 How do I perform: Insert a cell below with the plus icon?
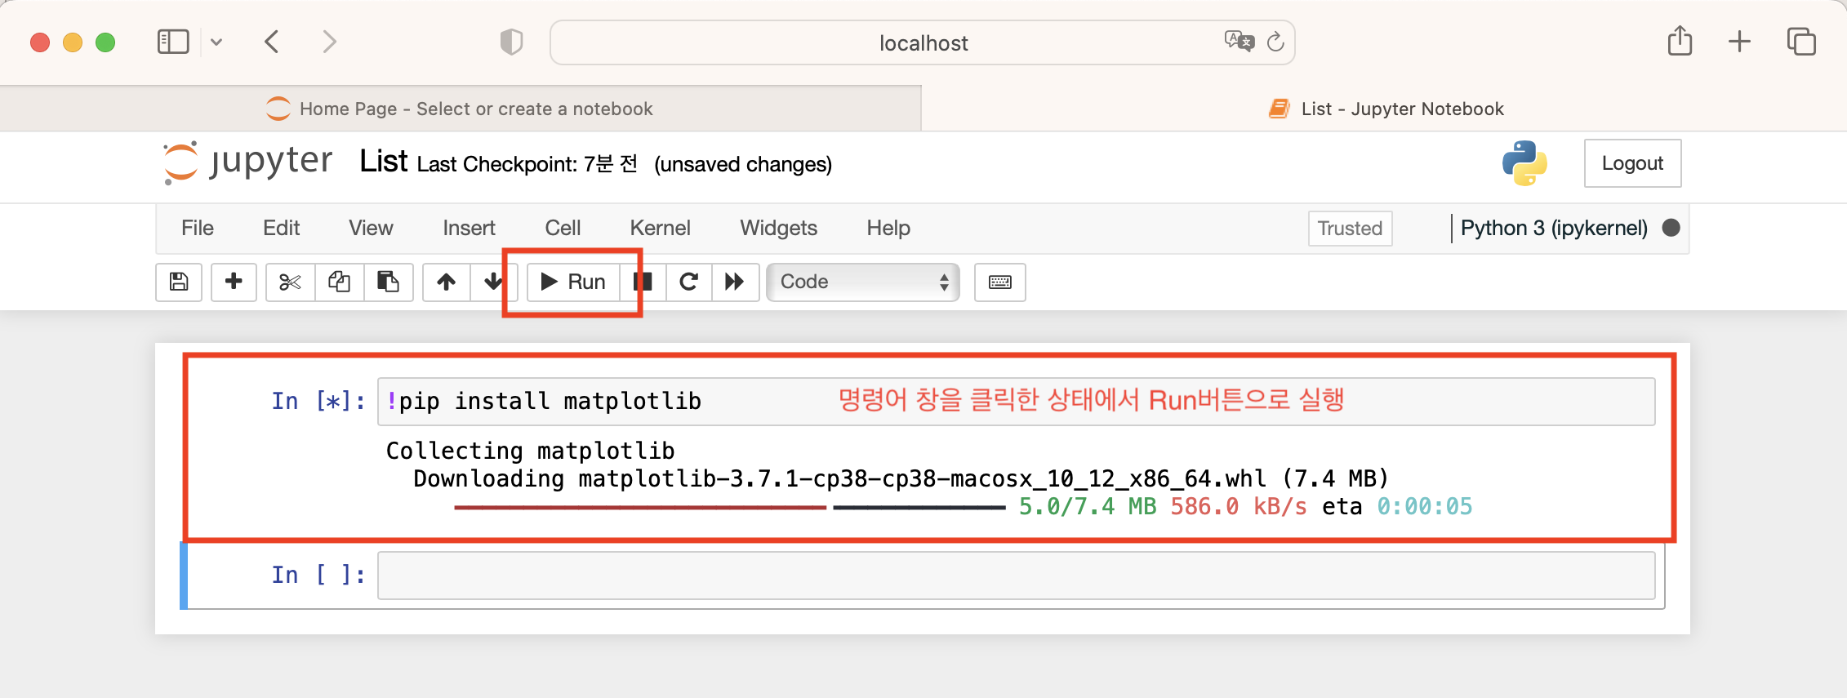(x=234, y=282)
